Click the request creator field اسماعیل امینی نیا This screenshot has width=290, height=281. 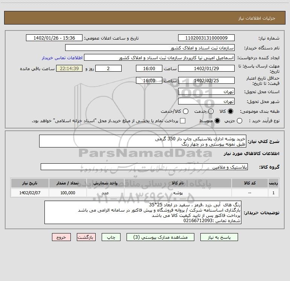click(159, 58)
